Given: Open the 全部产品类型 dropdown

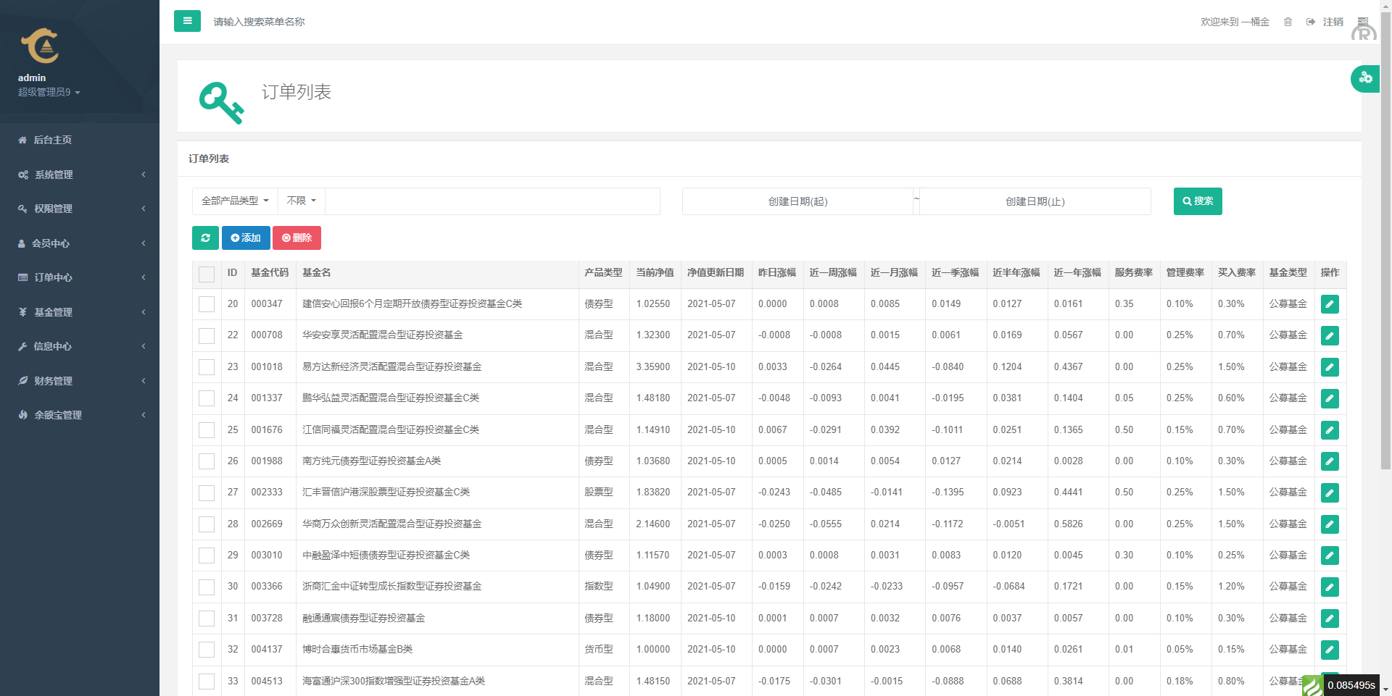Looking at the screenshot, I should click(235, 201).
